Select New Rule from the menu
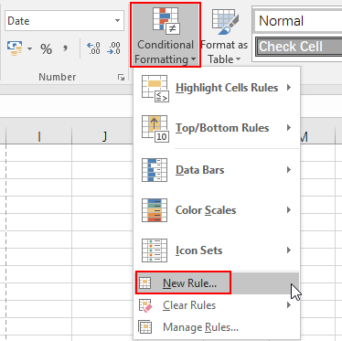This screenshot has width=342, height=341. (x=217, y=283)
